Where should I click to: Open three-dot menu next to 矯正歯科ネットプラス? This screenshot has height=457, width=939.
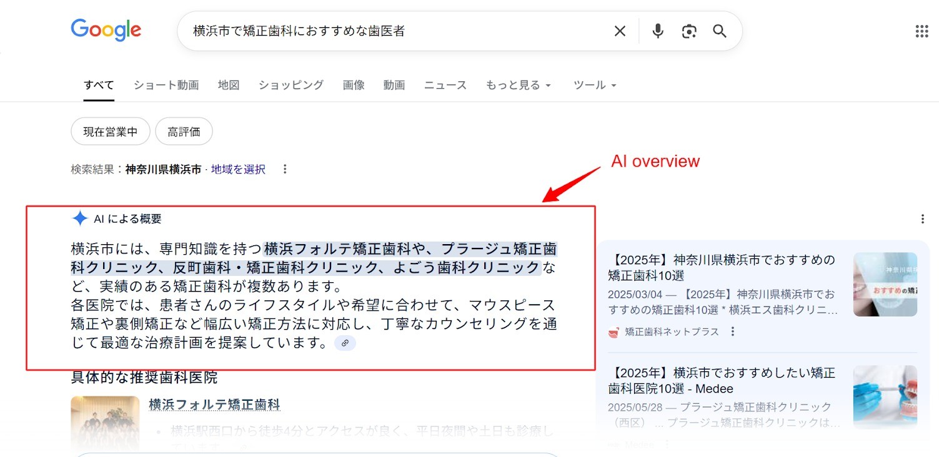(x=733, y=332)
